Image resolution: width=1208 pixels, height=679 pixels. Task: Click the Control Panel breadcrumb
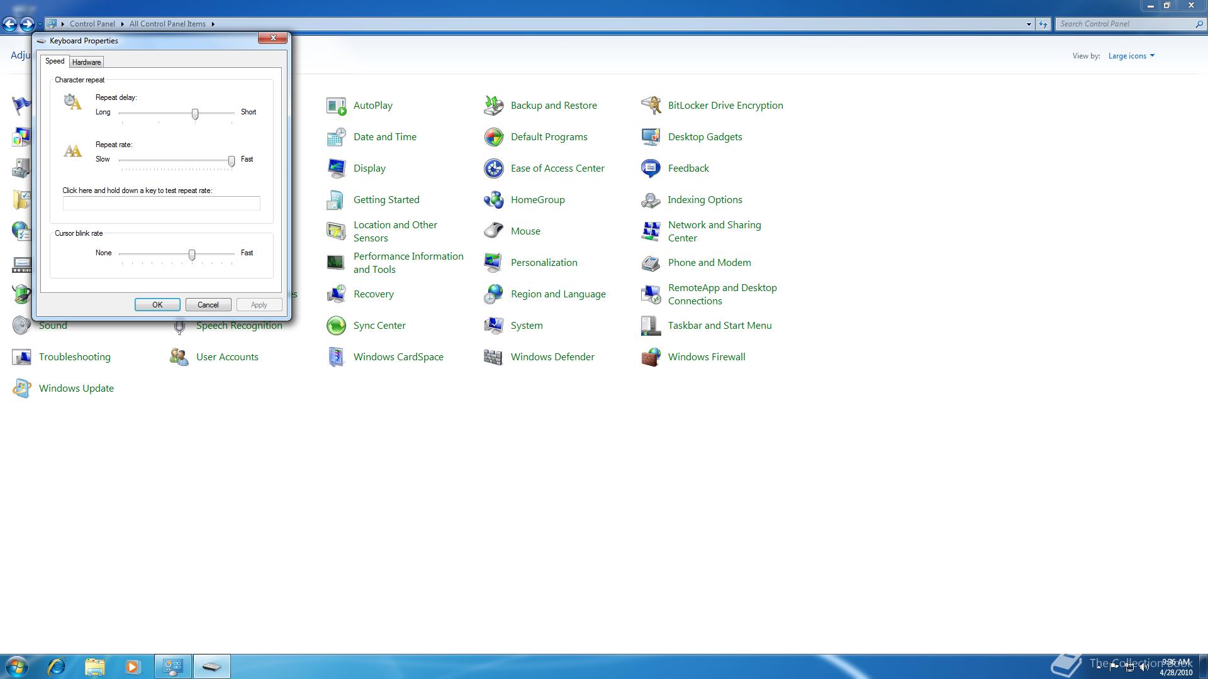coord(92,24)
